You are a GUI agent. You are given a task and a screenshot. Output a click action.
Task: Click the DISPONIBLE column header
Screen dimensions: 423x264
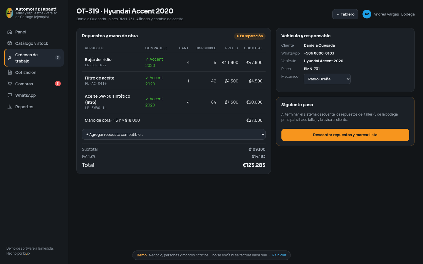pos(206,48)
